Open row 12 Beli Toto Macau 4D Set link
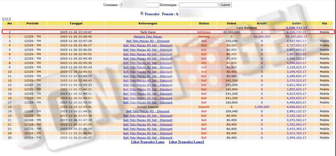Image resolution: width=336 pixels, height=156 pixels. (x=148, y=81)
